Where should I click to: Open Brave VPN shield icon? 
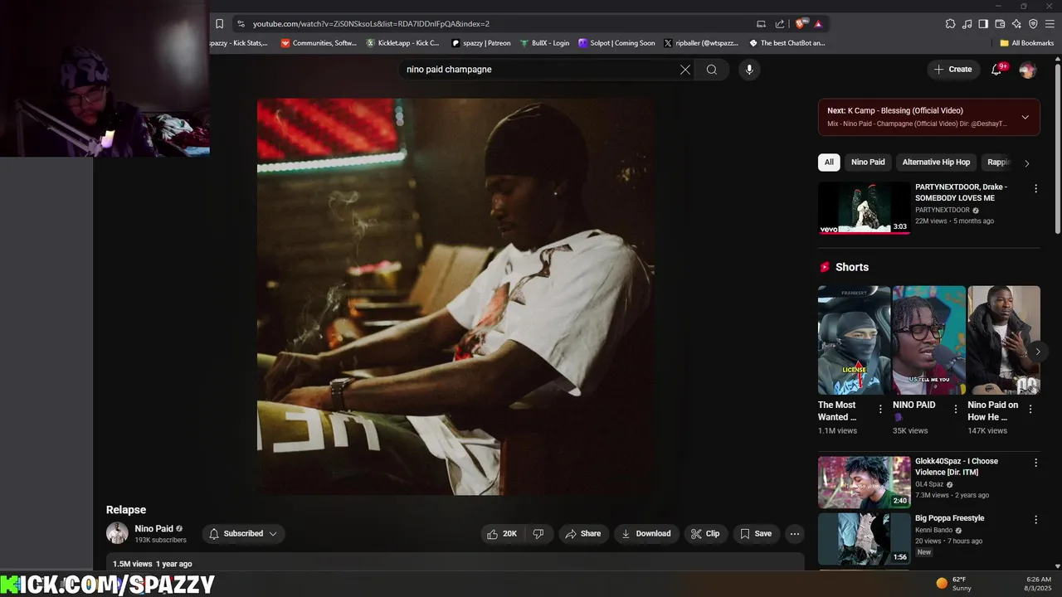[1033, 24]
